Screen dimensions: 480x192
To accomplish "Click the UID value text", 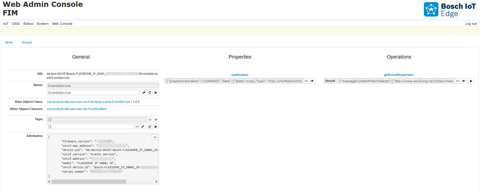I will click(x=102, y=76).
